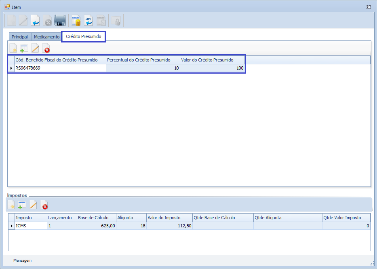
Task: Click pencil edit icon in Crédito Presumido toolbar
Action: point(35,49)
